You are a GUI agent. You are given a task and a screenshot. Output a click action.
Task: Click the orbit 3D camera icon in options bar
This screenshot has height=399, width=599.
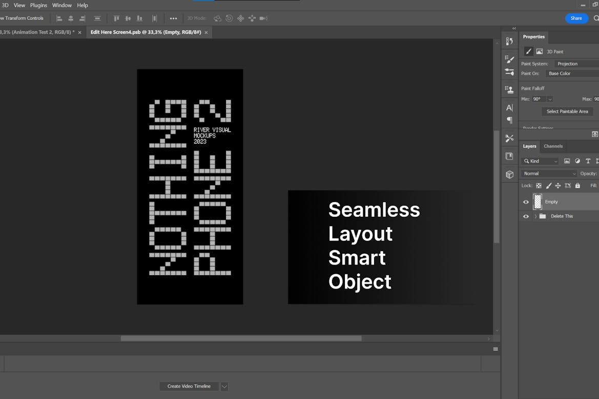[x=217, y=18]
